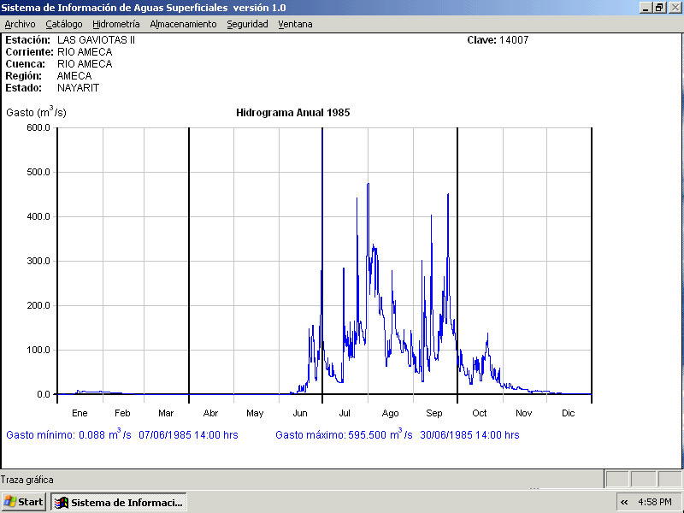Close the Sistema de Información window

click(x=674, y=7)
